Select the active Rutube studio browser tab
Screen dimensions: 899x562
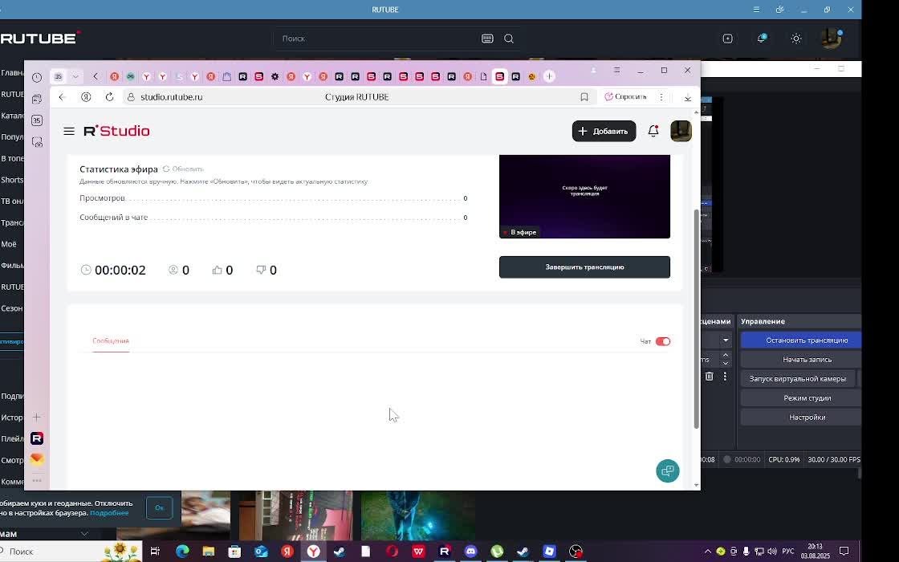click(x=499, y=76)
